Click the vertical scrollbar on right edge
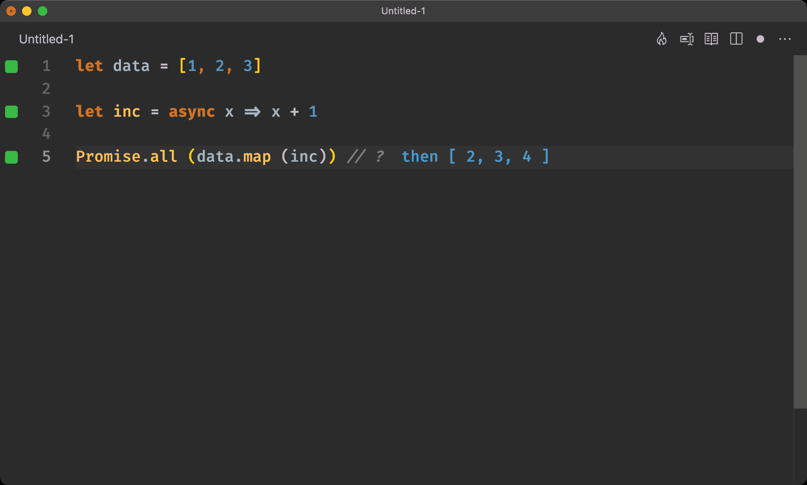Image resolution: width=807 pixels, height=485 pixels. pyautogui.click(x=800, y=232)
